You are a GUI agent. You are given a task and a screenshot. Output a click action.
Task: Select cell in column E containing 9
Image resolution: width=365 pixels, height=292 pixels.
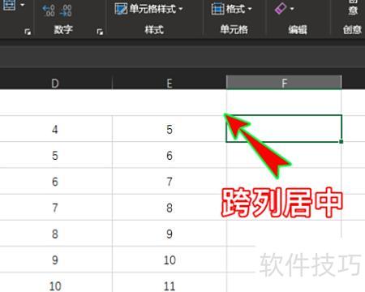point(170,234)
